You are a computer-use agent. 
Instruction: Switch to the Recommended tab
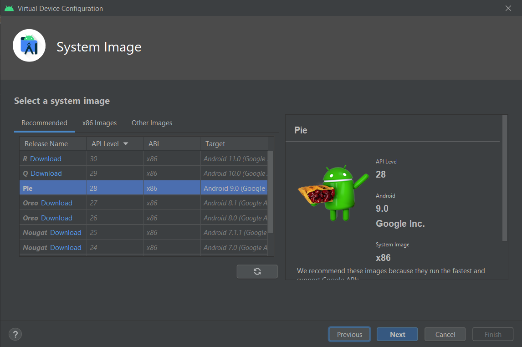coord(44,123)
